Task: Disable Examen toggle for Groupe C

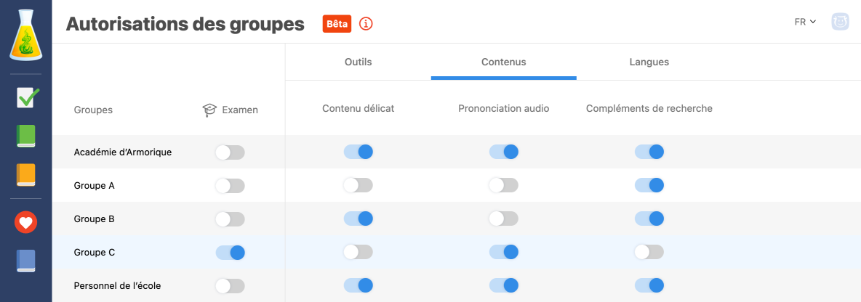Action: pyautogui.click(x=230, y=253)
